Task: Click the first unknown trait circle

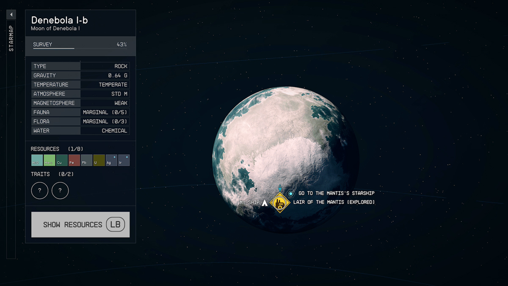Action: tap(40, 191)
